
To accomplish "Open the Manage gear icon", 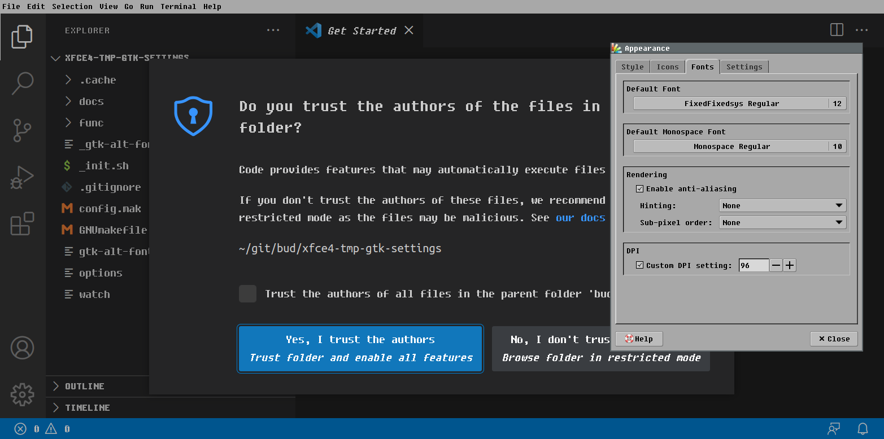I will click(x=23, y=394).
